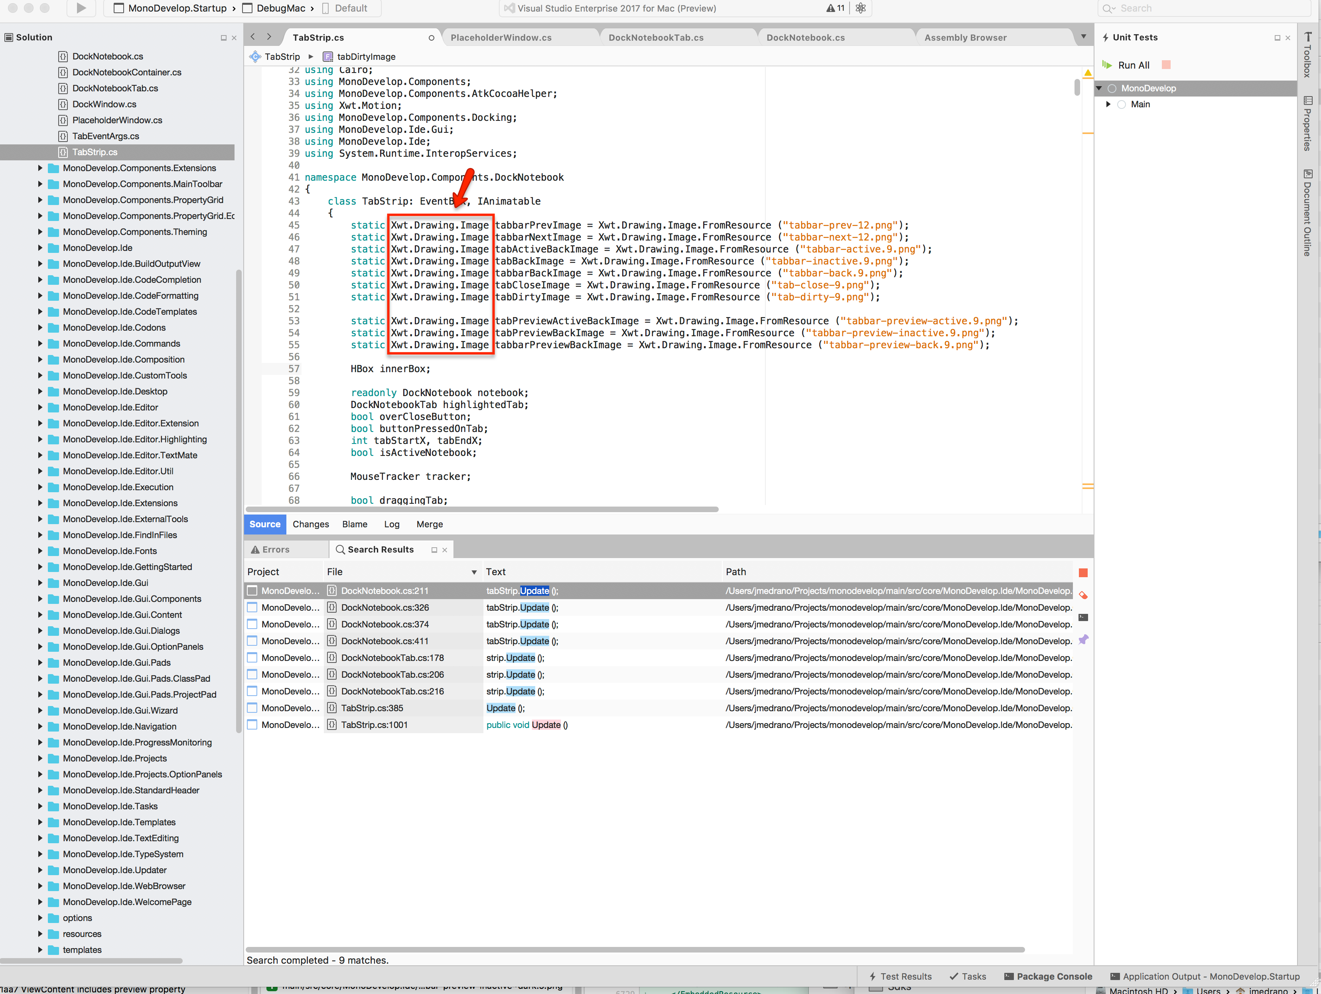The image size is (1321, 994).
Task: Open the document tabs overflow dropdown arrow
Action: click(1083, 37)
